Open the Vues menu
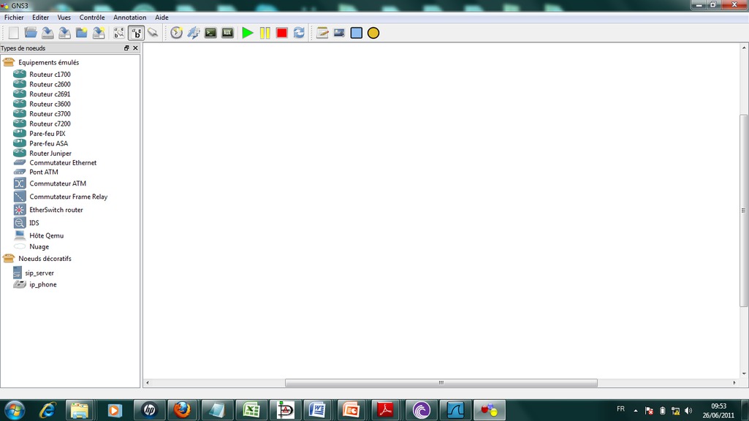 64,18
